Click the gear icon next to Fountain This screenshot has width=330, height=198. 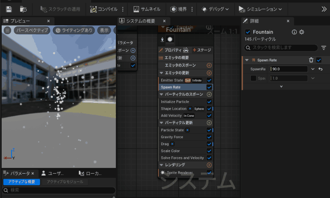click(x=302, y=32)
